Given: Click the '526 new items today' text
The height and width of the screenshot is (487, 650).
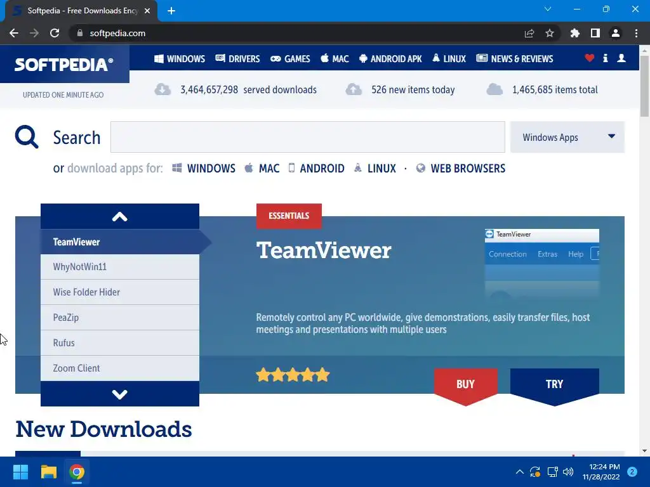Looking at the screenshot, I should pyautogui.click(x=413, y=89).
